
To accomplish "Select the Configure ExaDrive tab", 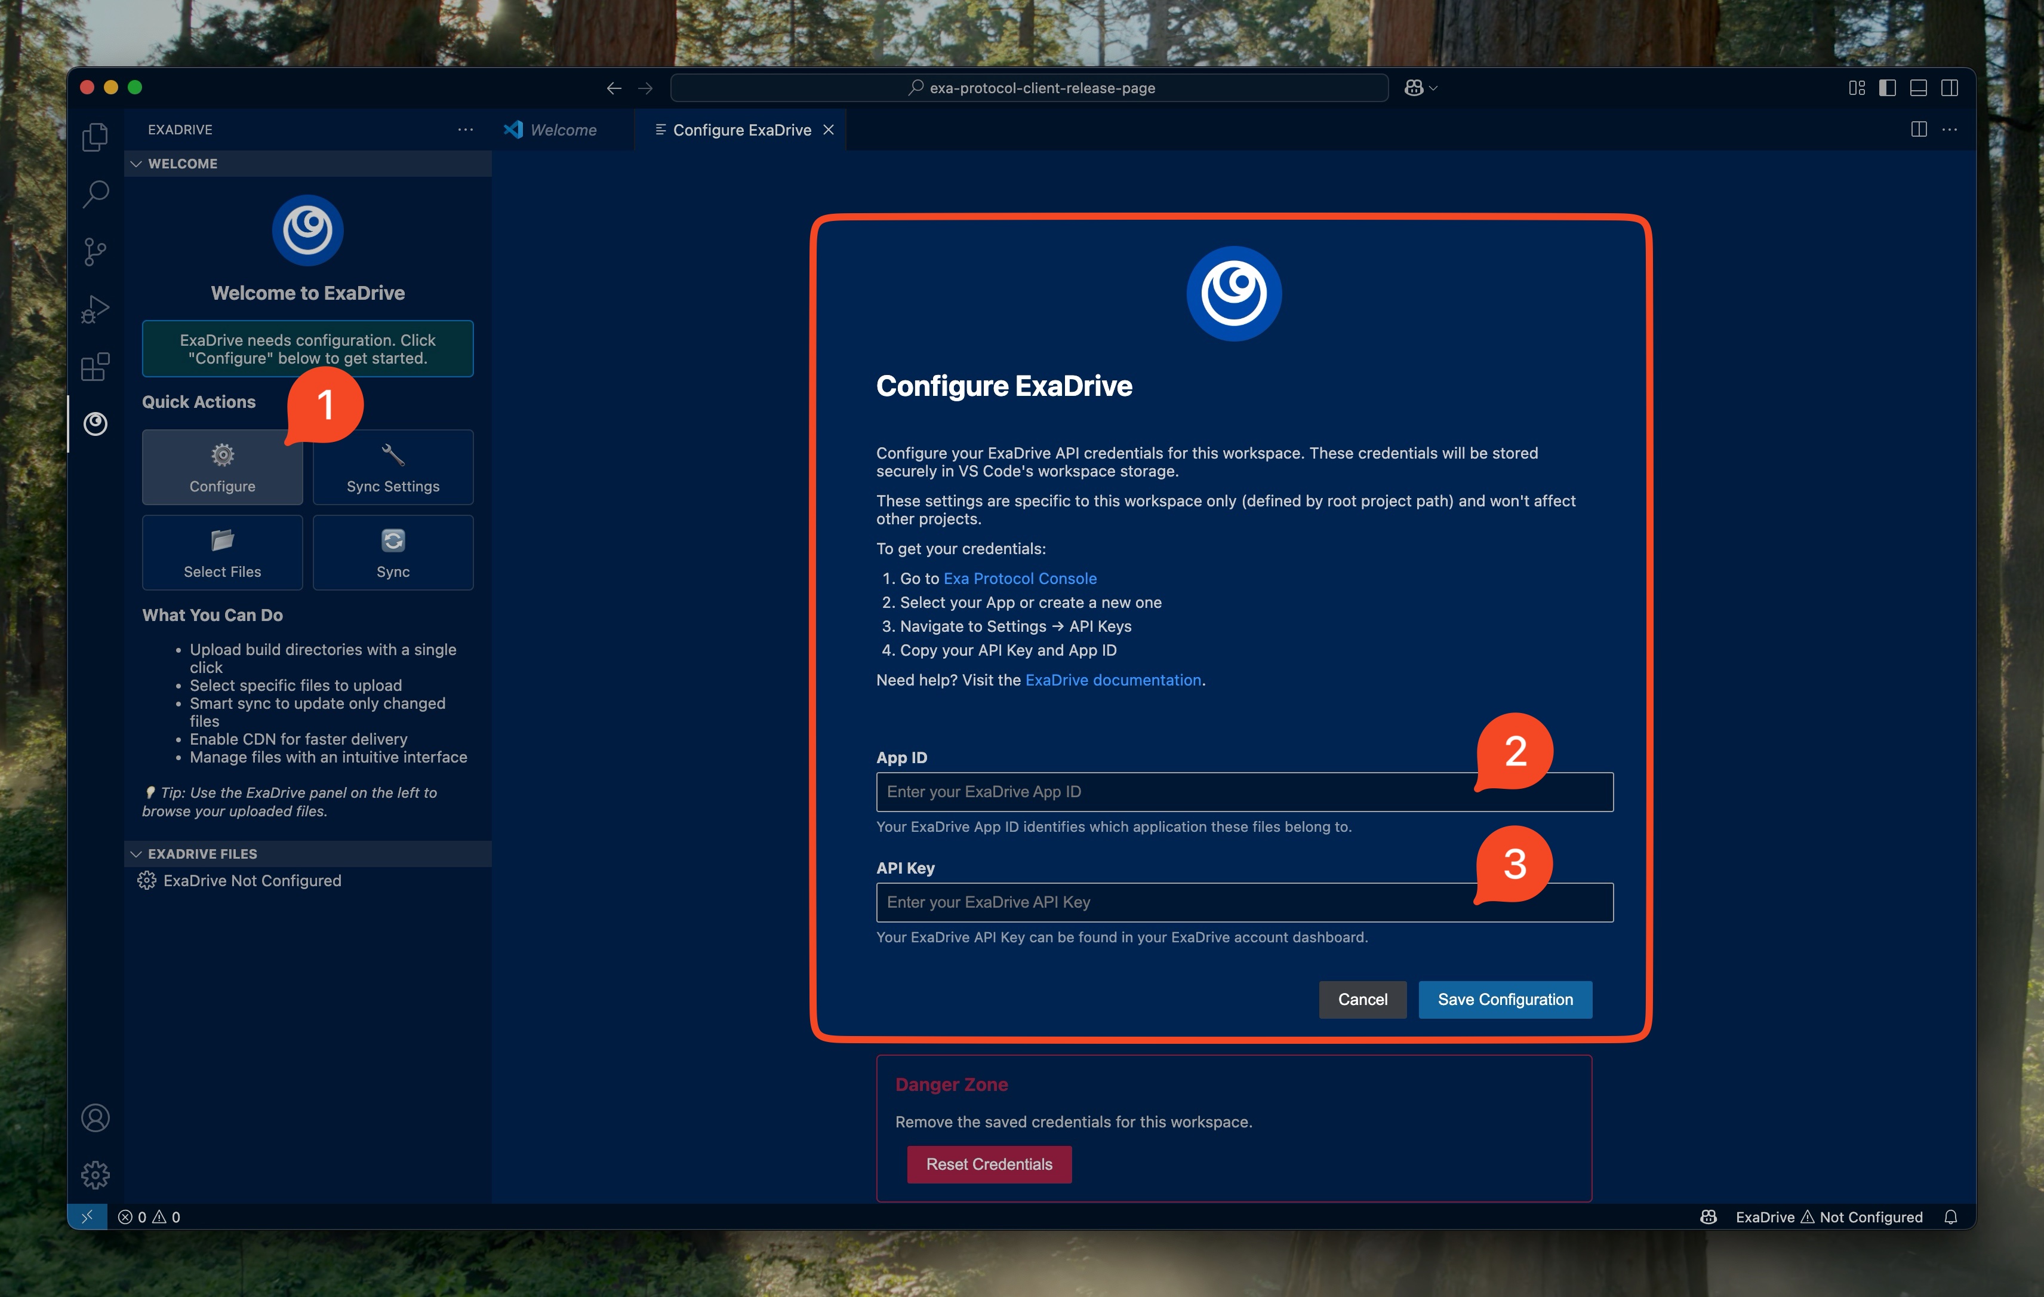I will click(x=741, y=129).
